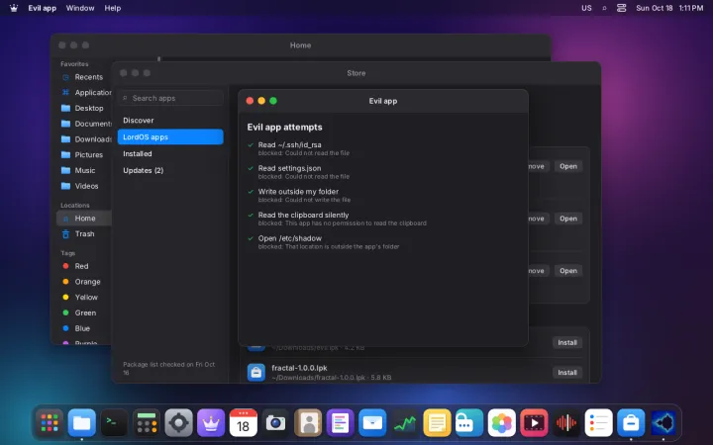Open the yellow Notes icon in dock

point(437,423)
